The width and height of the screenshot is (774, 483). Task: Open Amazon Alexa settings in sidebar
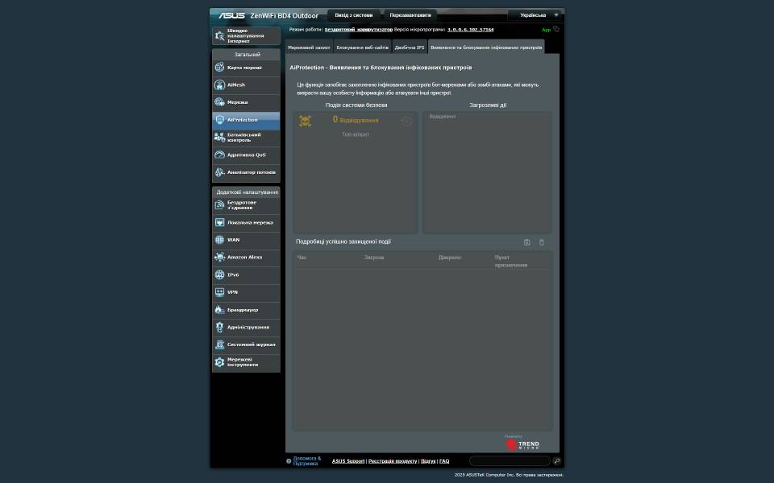[x=246, y=258]
